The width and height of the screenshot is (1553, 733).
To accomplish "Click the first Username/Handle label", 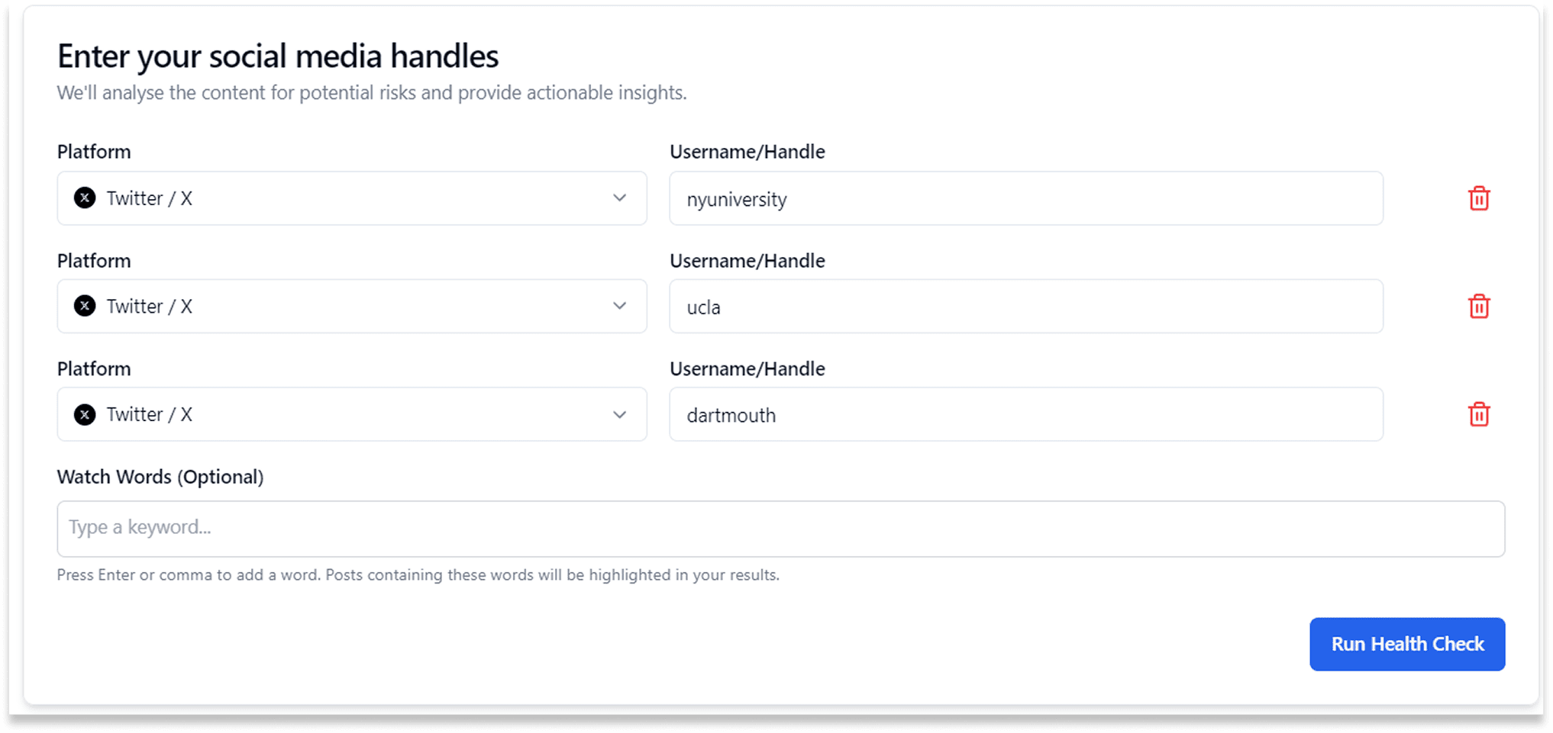I will point(747,152).
